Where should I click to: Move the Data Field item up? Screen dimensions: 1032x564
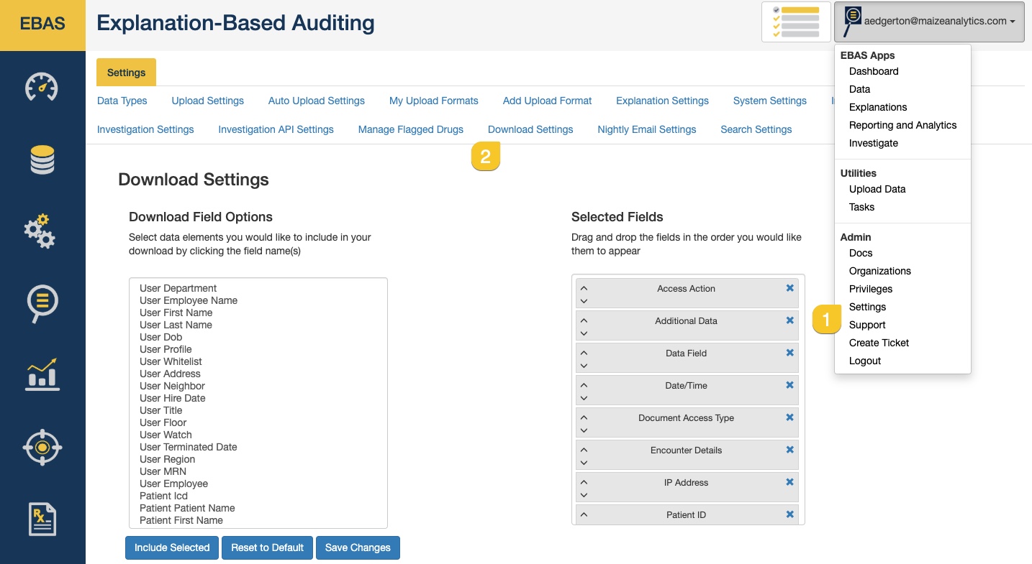point(584,353)
